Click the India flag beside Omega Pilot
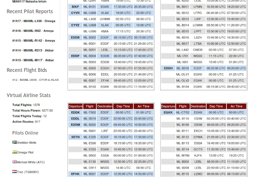This screenshot has height=177, width=271. 15,152
